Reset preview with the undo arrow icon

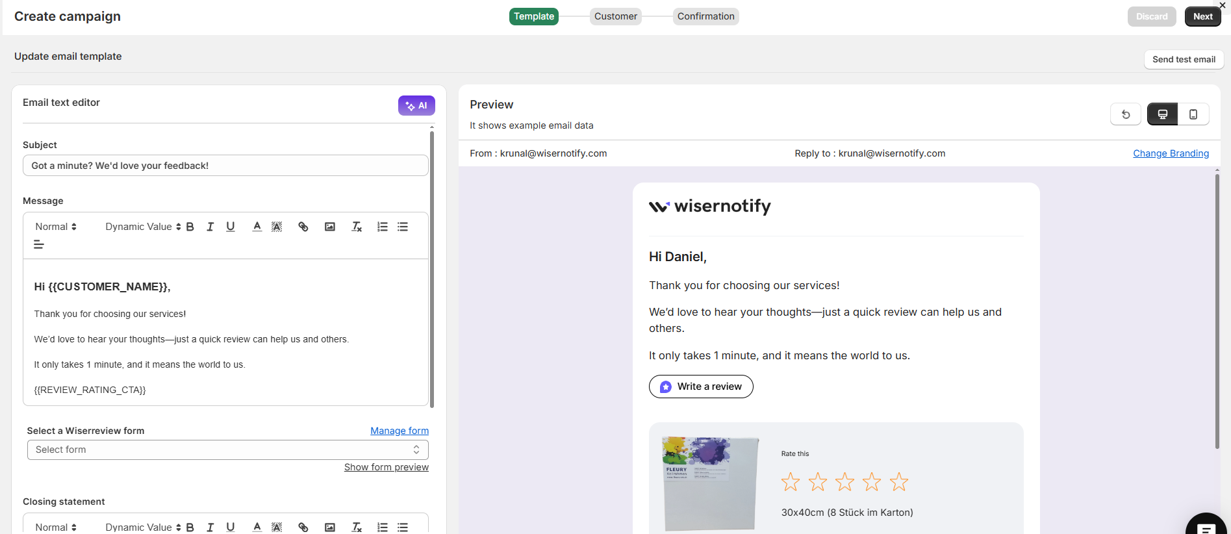pos(1126,114)
